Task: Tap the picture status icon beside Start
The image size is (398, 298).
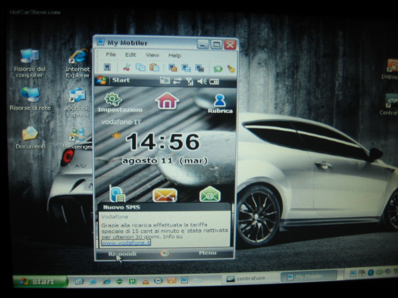Action: click(165, 80)
